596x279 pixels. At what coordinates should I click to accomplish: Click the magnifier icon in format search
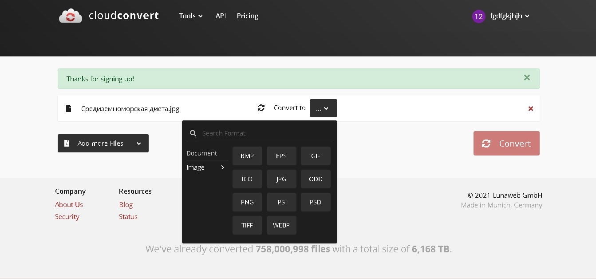tap(193, 133)
